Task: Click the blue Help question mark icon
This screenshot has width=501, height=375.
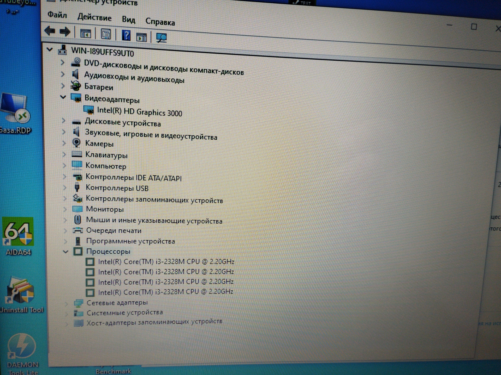Action: tap(126, 35)
